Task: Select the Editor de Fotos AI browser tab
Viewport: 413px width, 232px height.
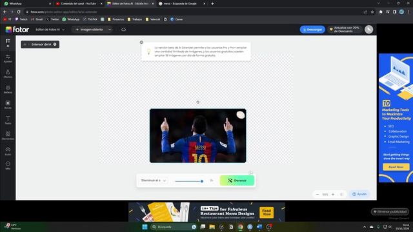Action: click(130, 4)
